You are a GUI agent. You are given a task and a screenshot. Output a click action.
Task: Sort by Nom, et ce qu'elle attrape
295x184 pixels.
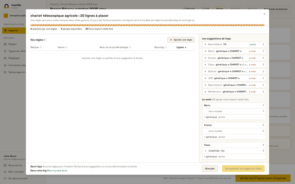click(115, 47)
